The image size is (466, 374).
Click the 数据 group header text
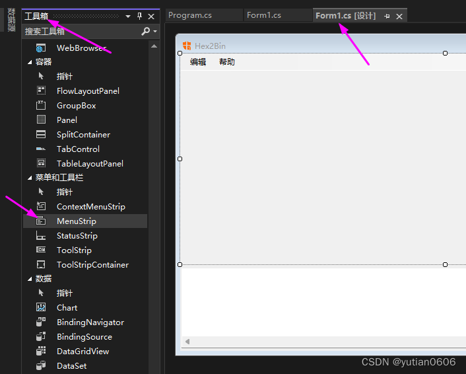click(44, 279)
